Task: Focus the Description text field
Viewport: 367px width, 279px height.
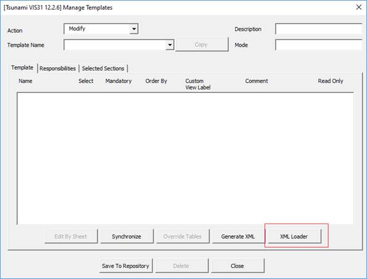Action: click(319, 29)
